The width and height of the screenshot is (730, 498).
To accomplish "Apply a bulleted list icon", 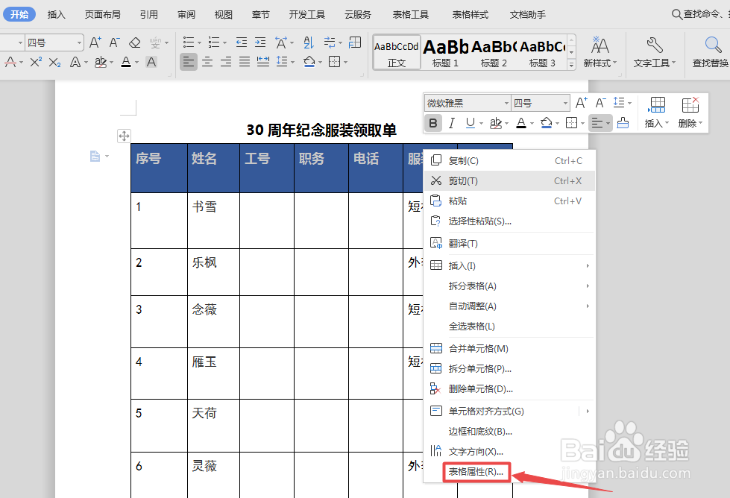I will click(x=188, y=42).
